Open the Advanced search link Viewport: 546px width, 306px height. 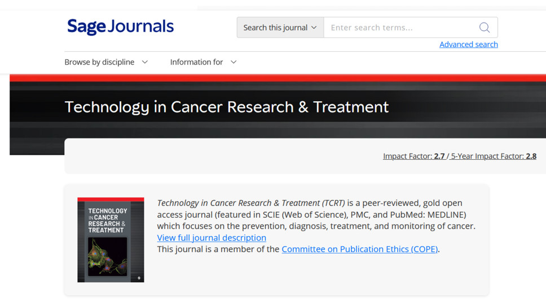[468, 44]
